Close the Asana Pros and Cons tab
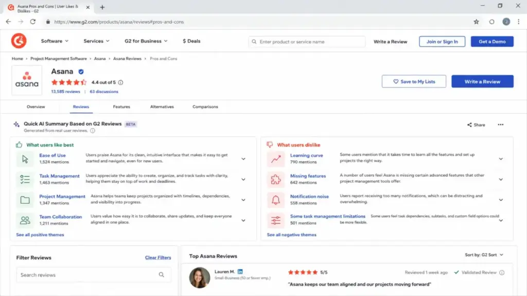The height and width of the screenshot is (296, 527). coord(87,7)
